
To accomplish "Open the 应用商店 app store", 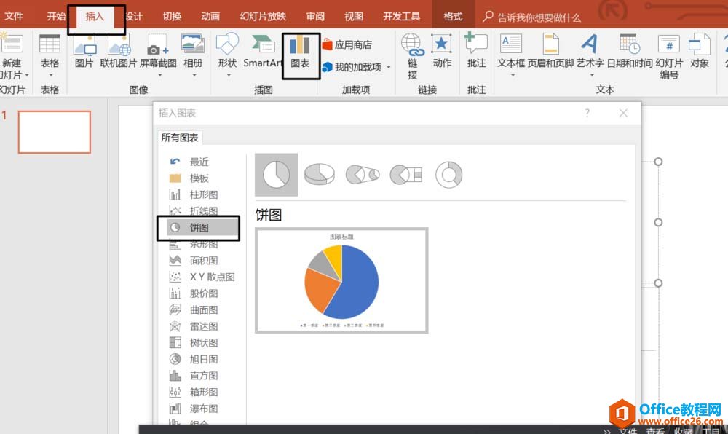I will point(347,45).
